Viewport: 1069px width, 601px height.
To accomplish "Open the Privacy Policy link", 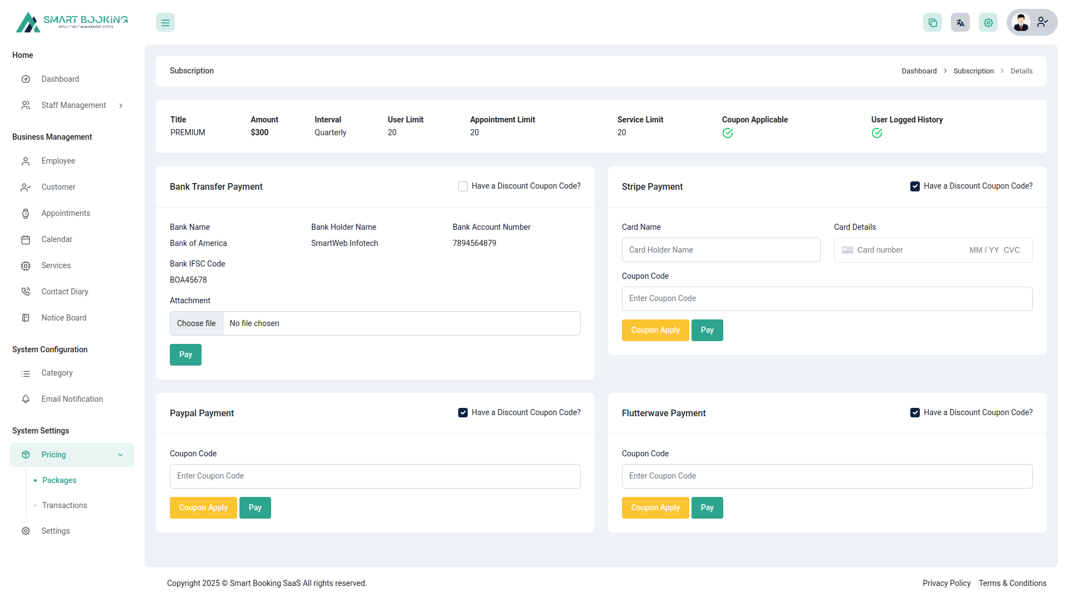I will tap(946, 583).
